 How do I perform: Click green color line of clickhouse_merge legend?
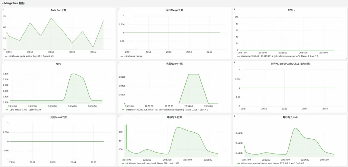(122, 57)
